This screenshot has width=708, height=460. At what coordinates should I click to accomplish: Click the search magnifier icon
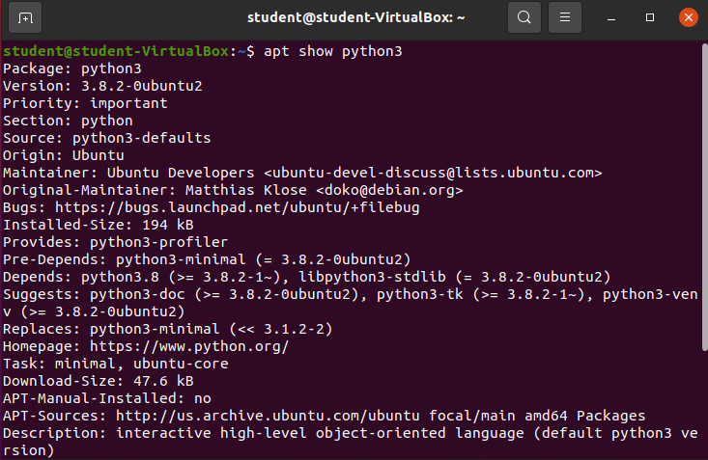tap(524, 17)
